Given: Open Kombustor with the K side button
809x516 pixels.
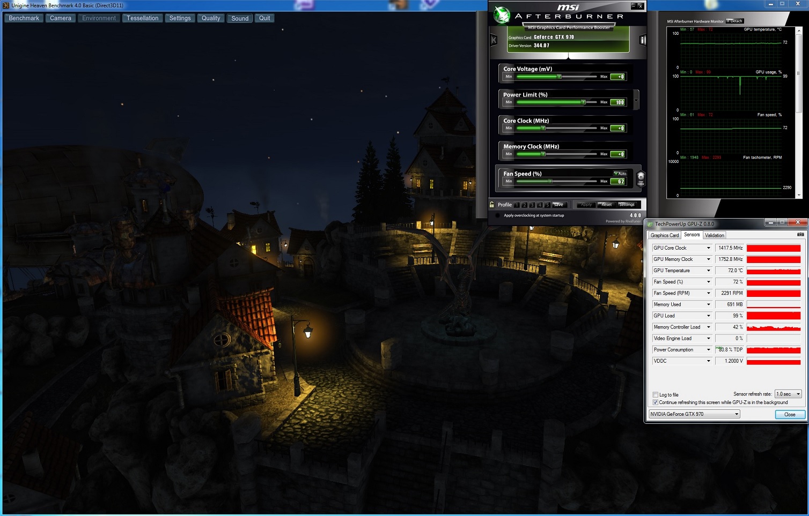Looking at the screenshot, I should point(494,40).
